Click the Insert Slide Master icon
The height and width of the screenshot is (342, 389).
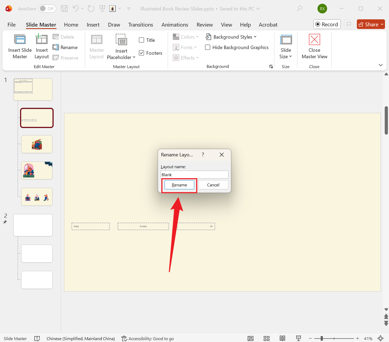point(20,40)
